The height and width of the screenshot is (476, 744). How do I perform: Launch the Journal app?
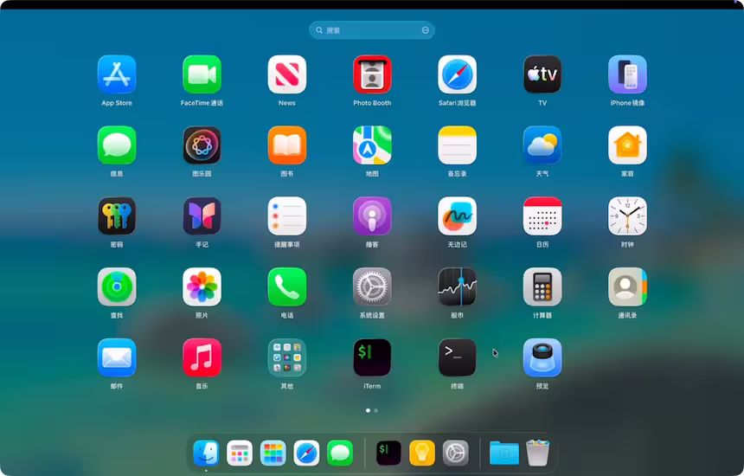point(202,216)
